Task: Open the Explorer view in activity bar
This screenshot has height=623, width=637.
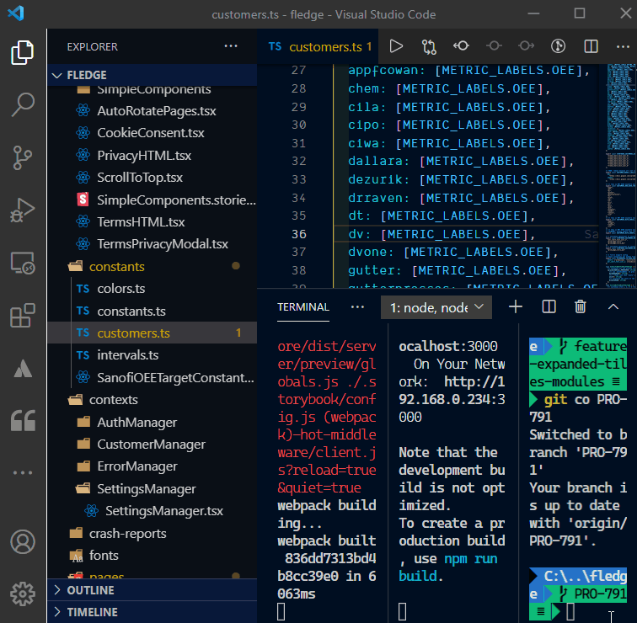Action: click(23, 52)
